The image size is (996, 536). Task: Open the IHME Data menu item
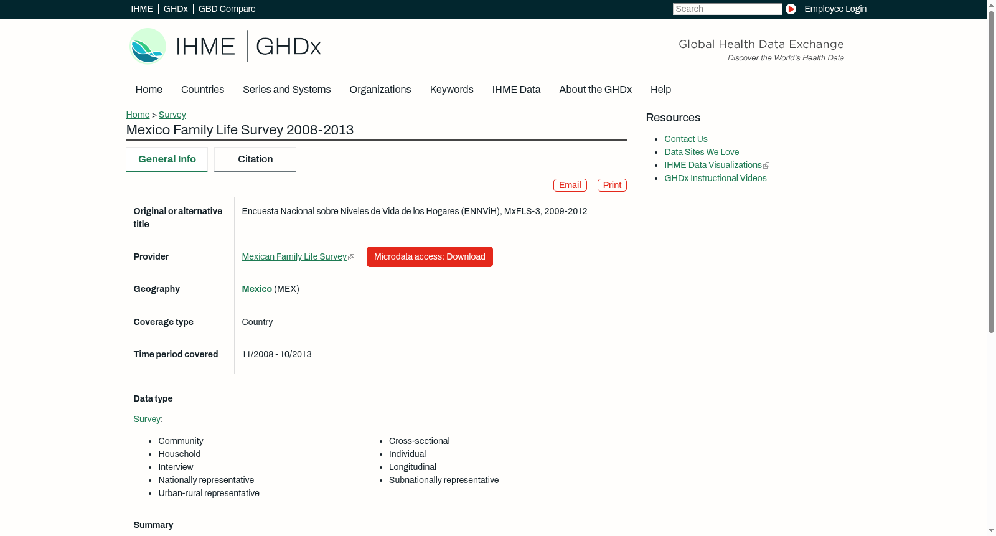516,90
